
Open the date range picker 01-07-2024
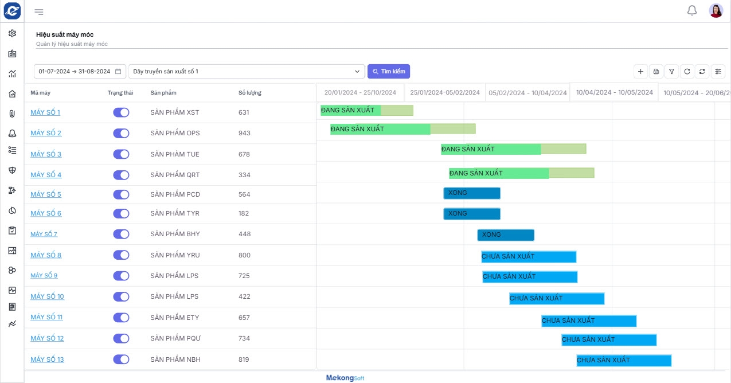point(80,72)
